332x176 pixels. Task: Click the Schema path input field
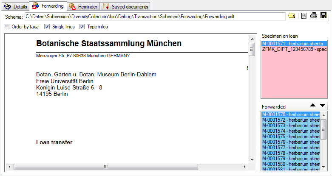[155, 17]
